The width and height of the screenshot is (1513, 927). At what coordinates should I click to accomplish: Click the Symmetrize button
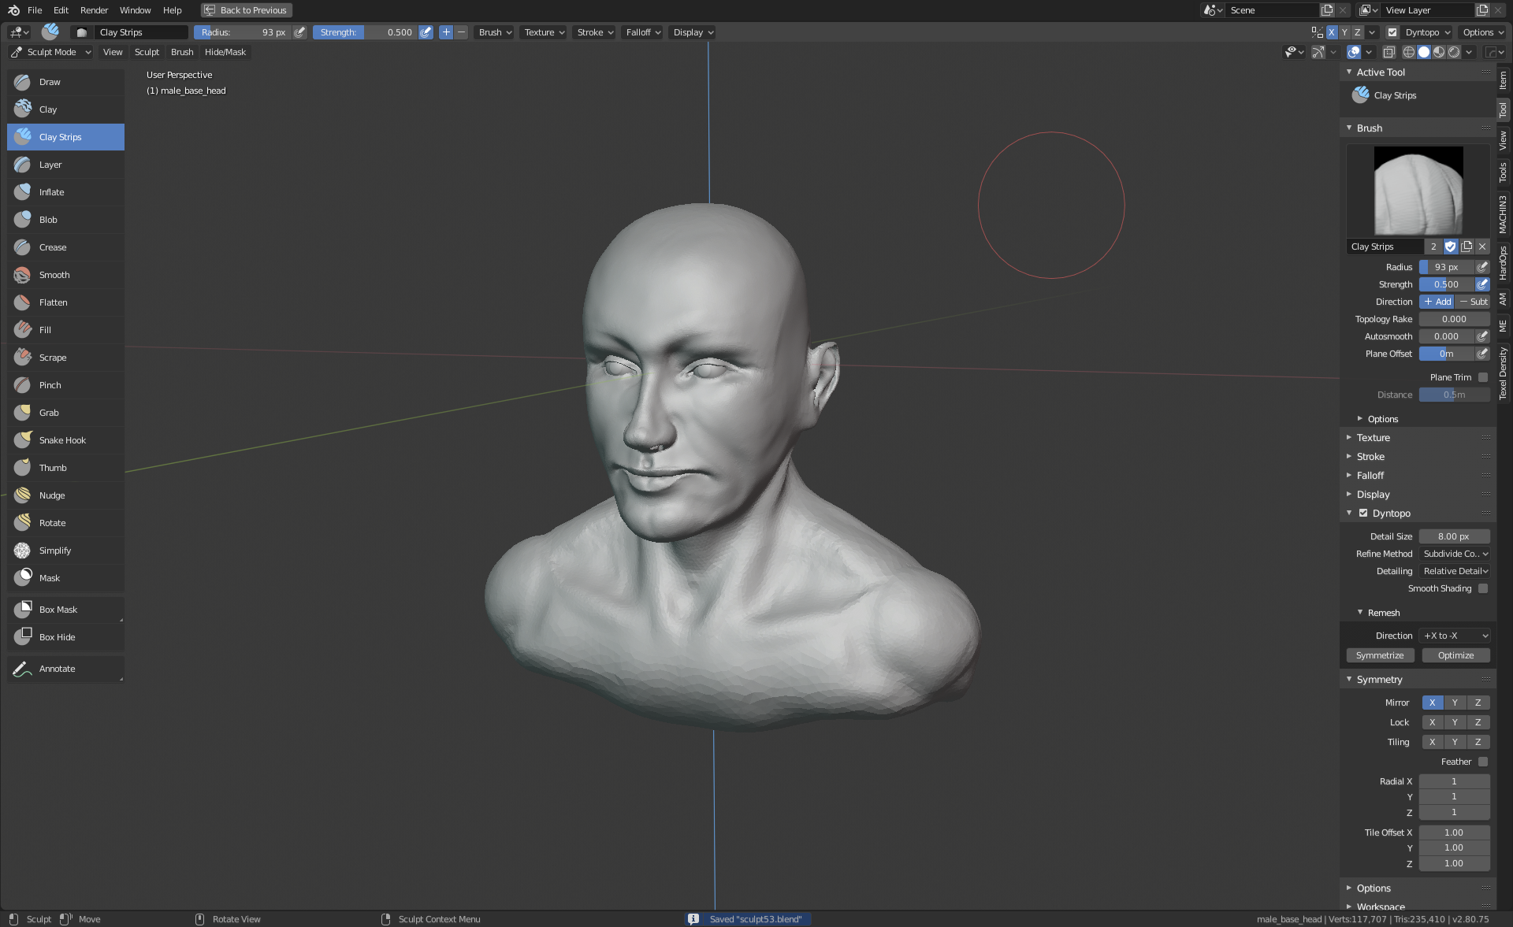pyautogui.click(x=1380, y=655)
